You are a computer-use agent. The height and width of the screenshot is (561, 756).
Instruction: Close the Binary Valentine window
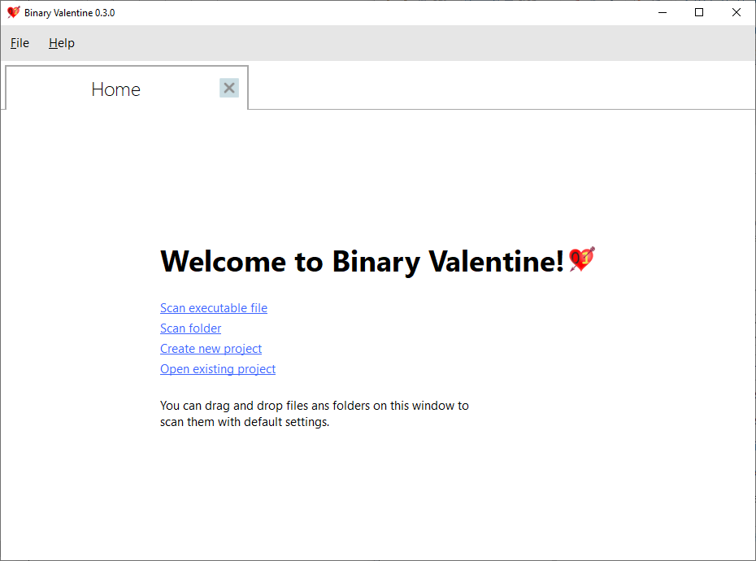pos(736,12)
